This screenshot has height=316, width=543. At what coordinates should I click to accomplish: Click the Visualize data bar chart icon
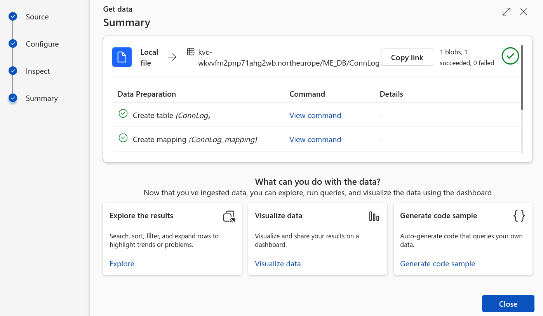pyautogui.click(x=374, y=216)
